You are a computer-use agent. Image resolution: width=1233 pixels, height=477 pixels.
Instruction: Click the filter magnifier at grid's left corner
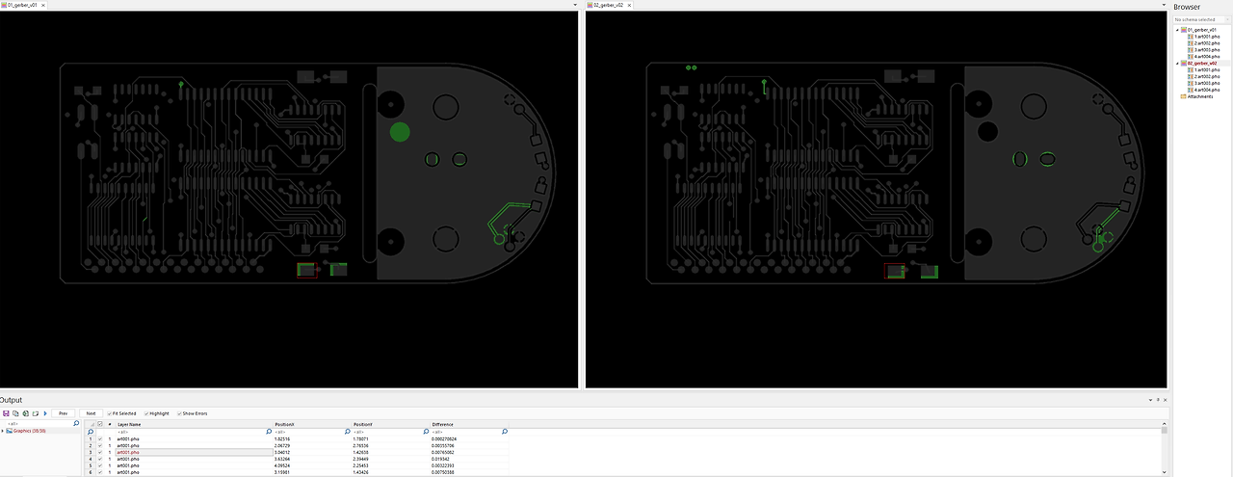91,432
